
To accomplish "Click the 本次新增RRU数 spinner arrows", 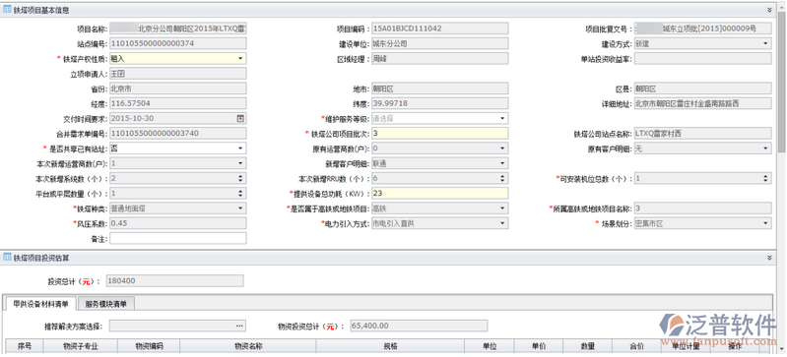I will click(502, 179).
